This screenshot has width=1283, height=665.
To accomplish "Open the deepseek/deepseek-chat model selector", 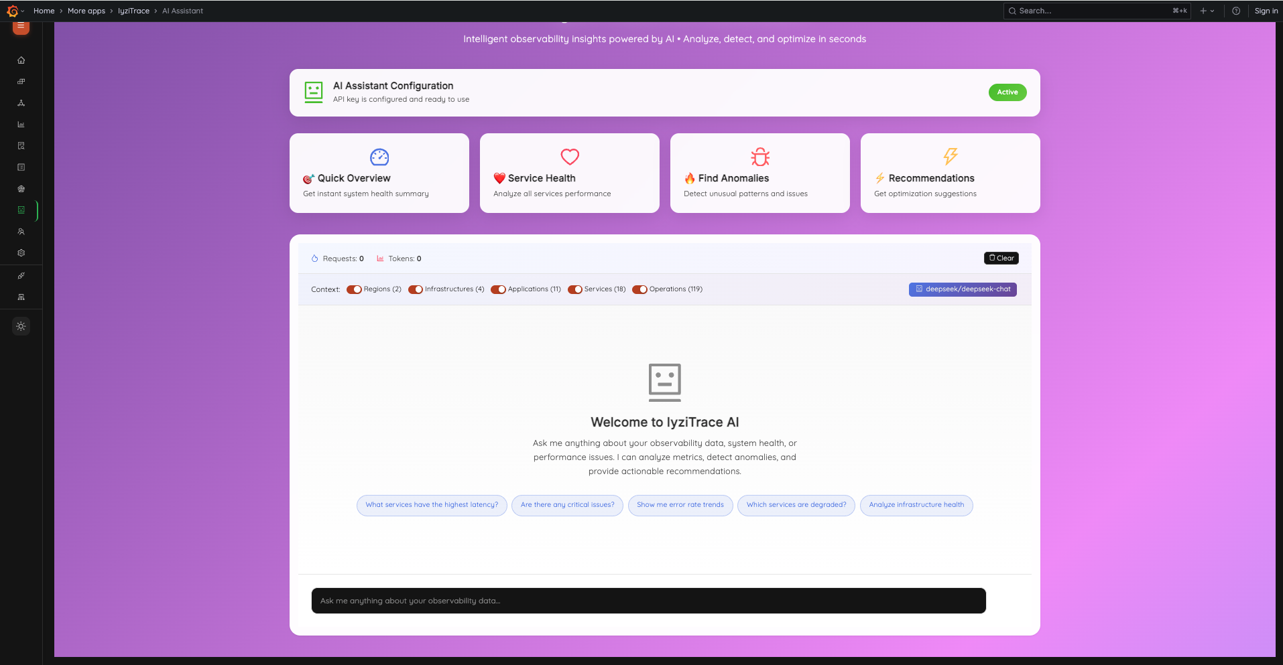I will pos(963,289).
